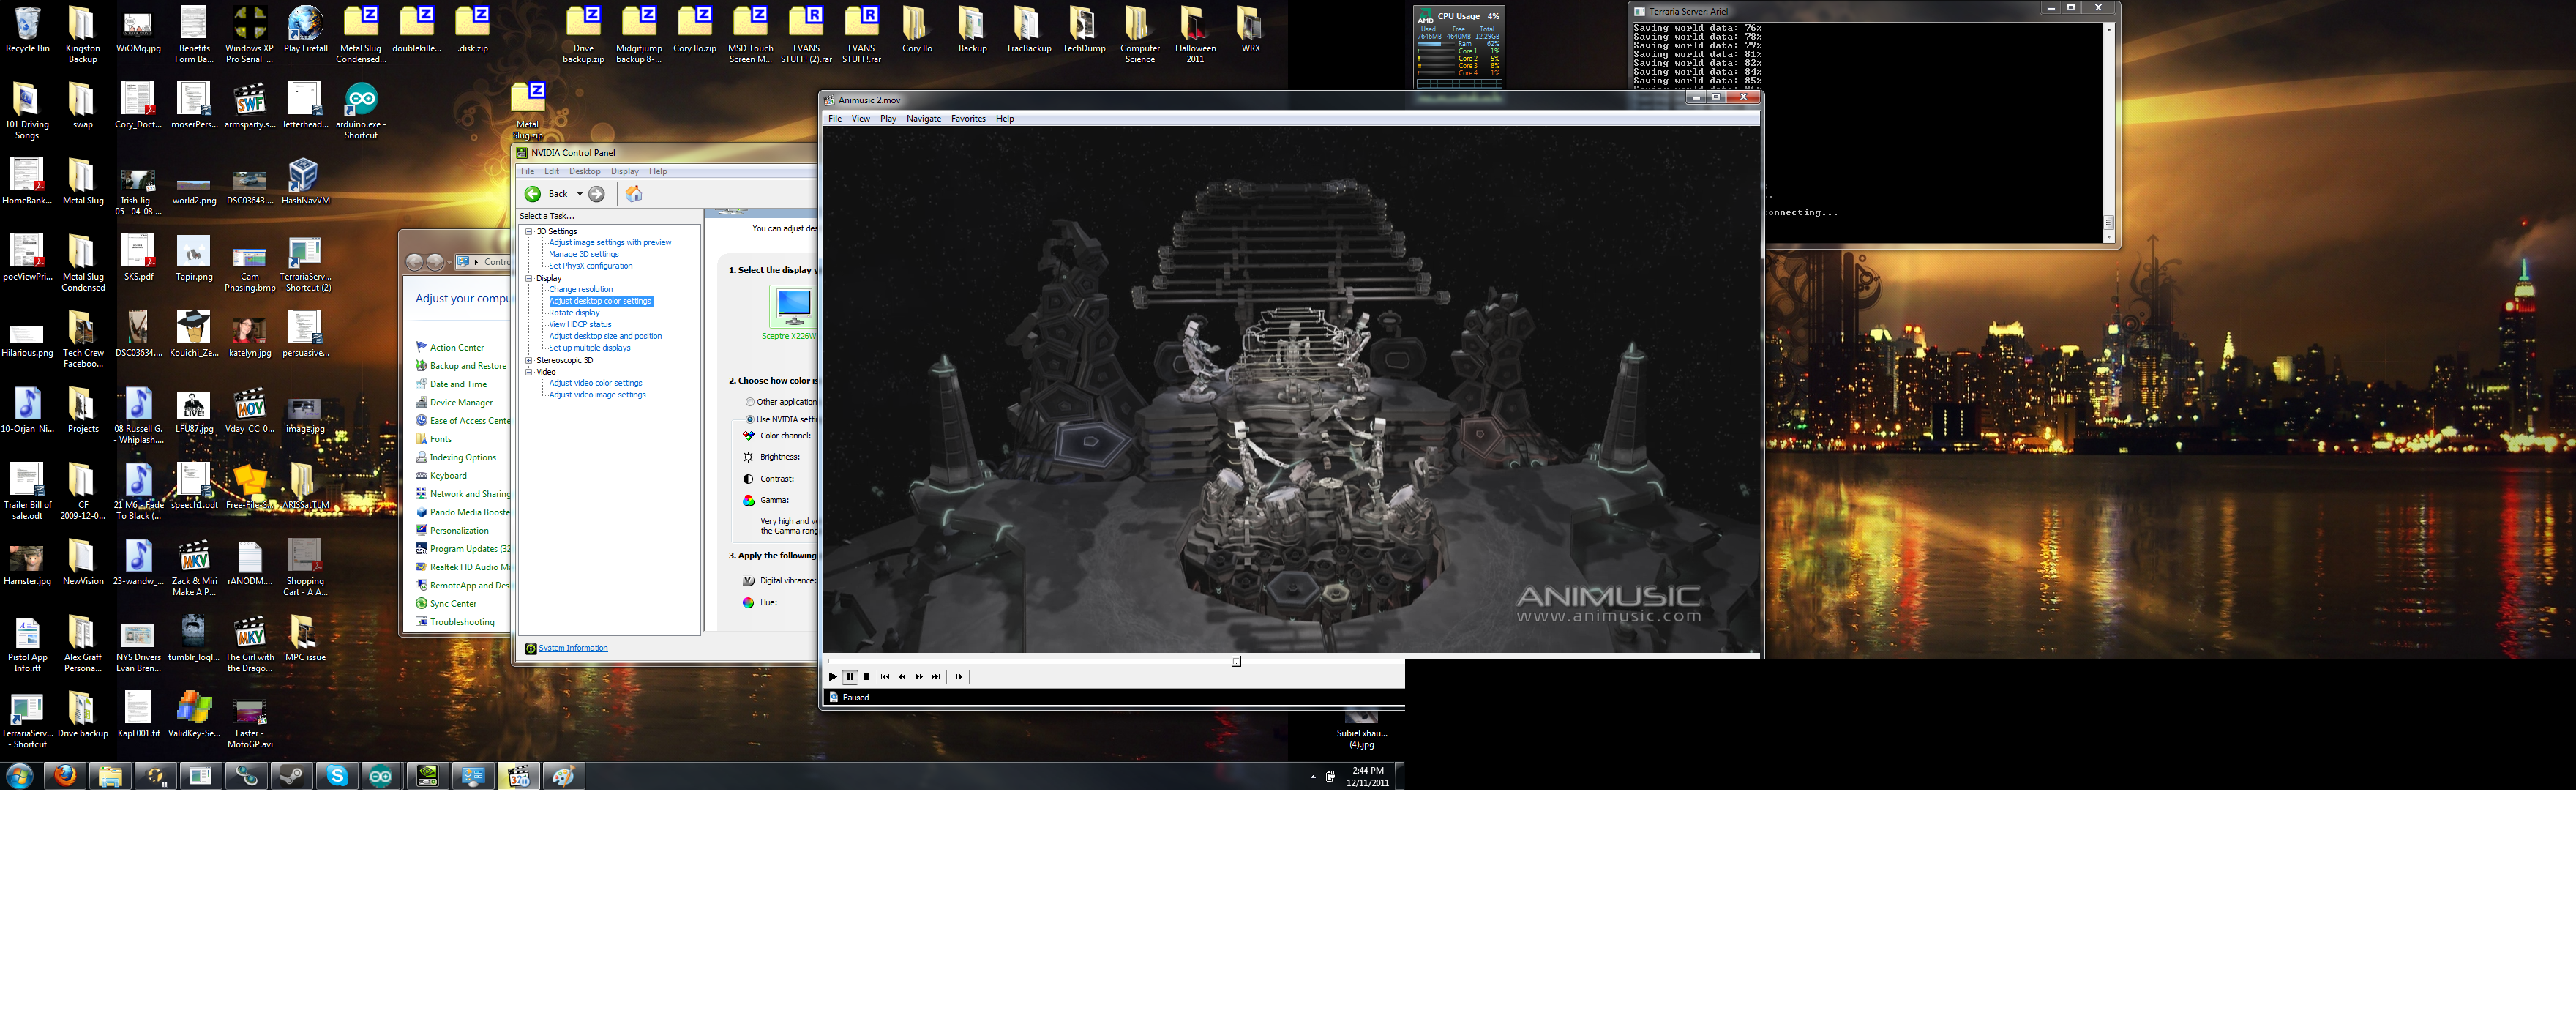This screenshot has height=1013, width=2576.
Task: Click the Rewind button in the media player
Action: click(x=902, y=677)
